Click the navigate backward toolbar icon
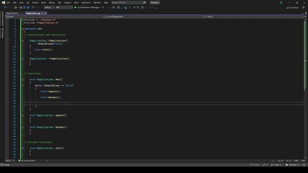Image resolution: width=308 pixels, height=173 pixels. click(5, 8)
